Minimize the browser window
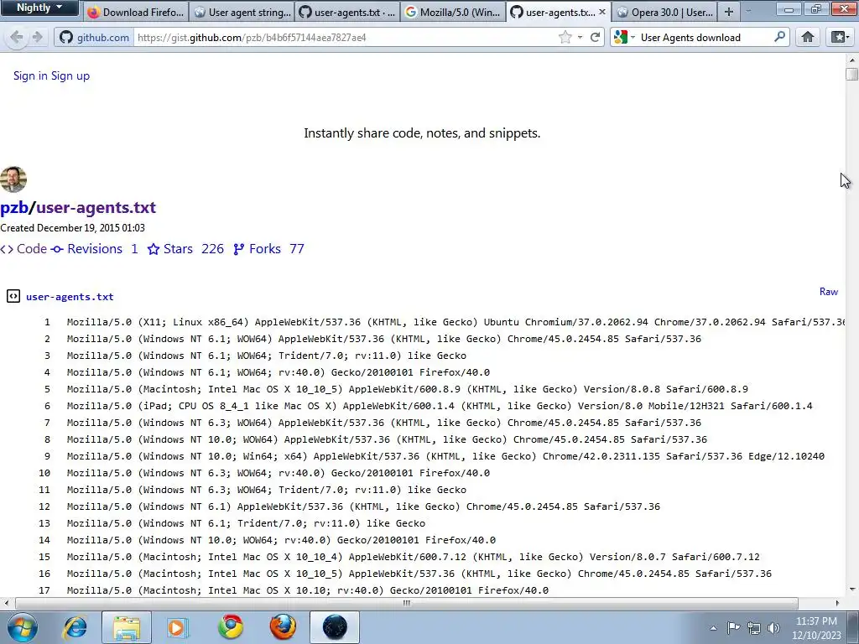Image resolution: width=859 pixels, height=644 pixels. [x=789, y=8]
